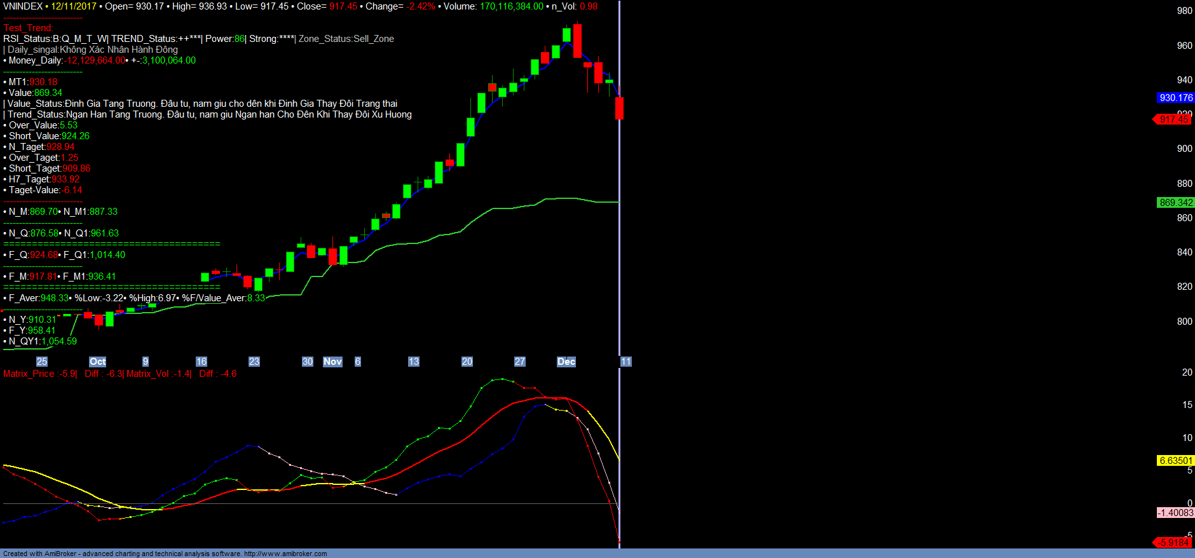The image size is (1195, 558).
Task: Click the Zone_Status Sell_Zone text
Action: coord(346,39)
